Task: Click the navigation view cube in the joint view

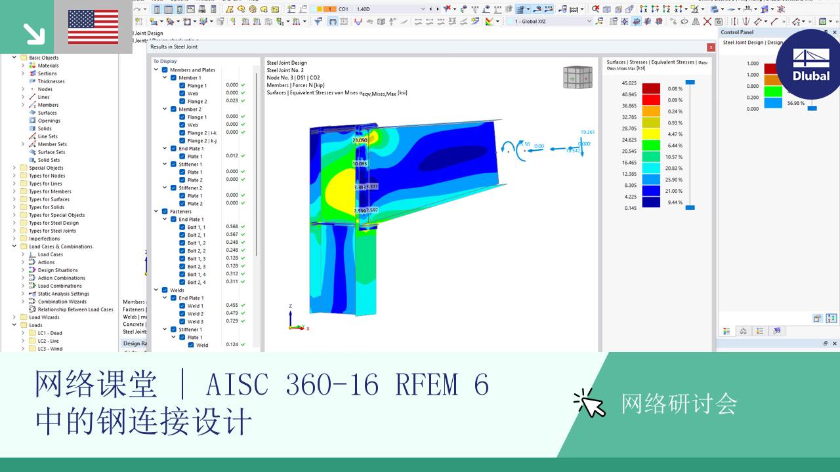Action: [577, 77]
